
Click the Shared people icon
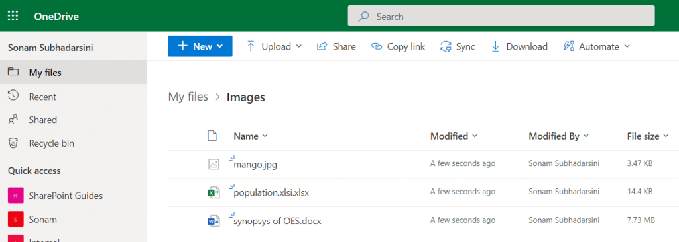point(13,119)
